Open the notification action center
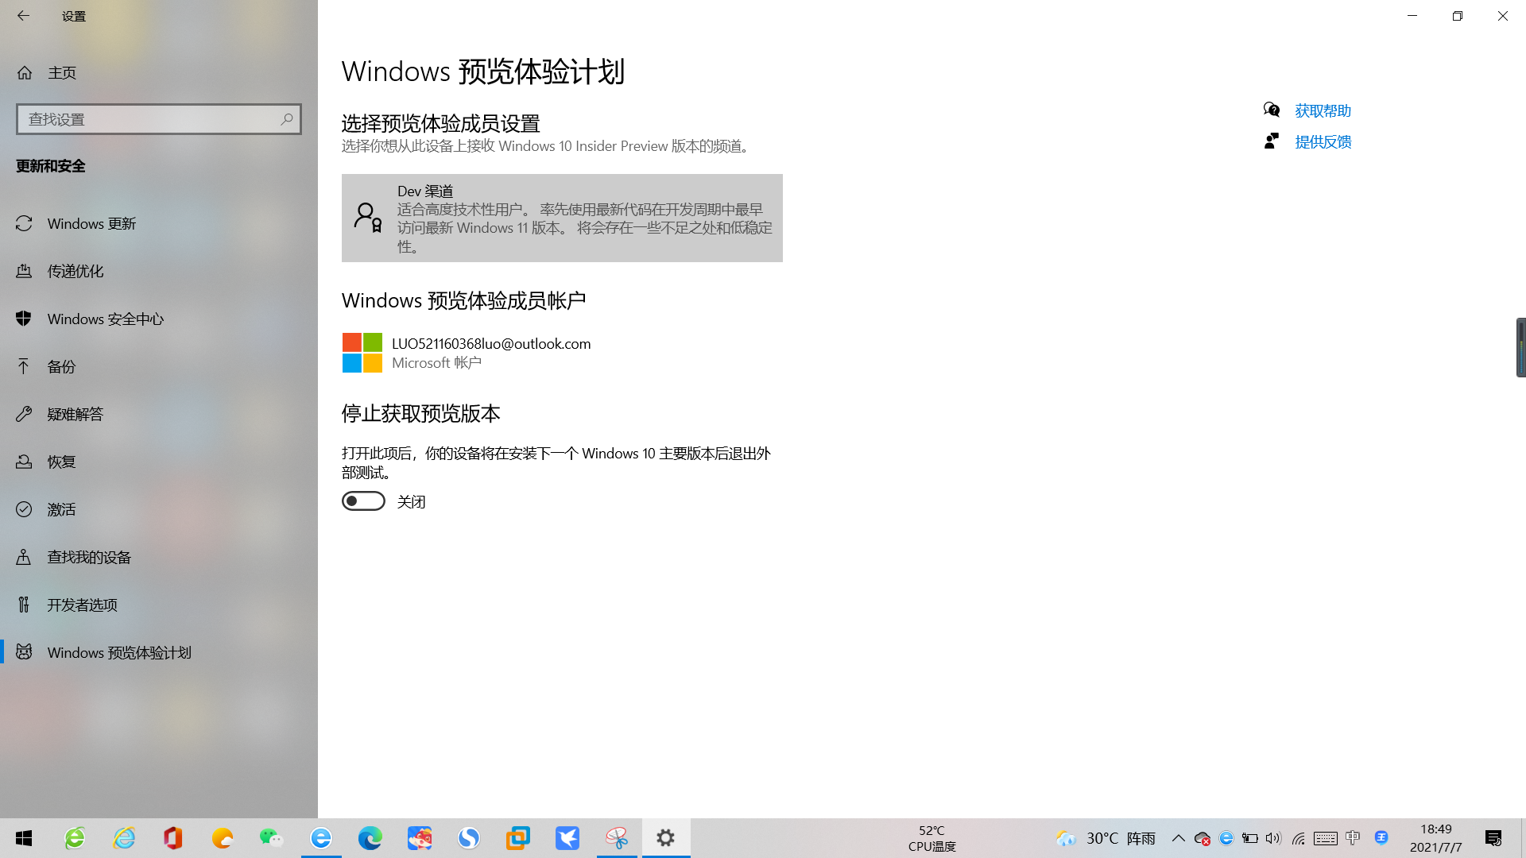1526x858 pixels. coord(1493,838)
